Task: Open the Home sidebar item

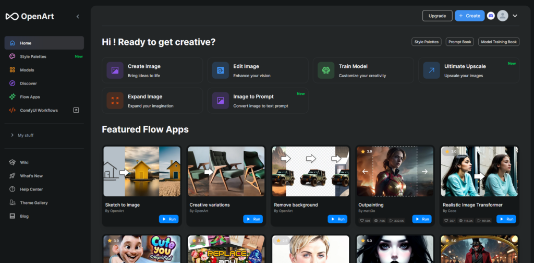Action: coord(44,43)
